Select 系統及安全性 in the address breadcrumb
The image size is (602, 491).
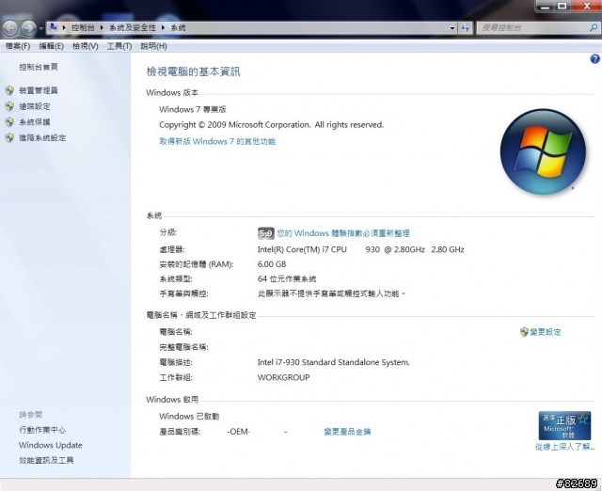pyautogui.click(x=133, y=27)
